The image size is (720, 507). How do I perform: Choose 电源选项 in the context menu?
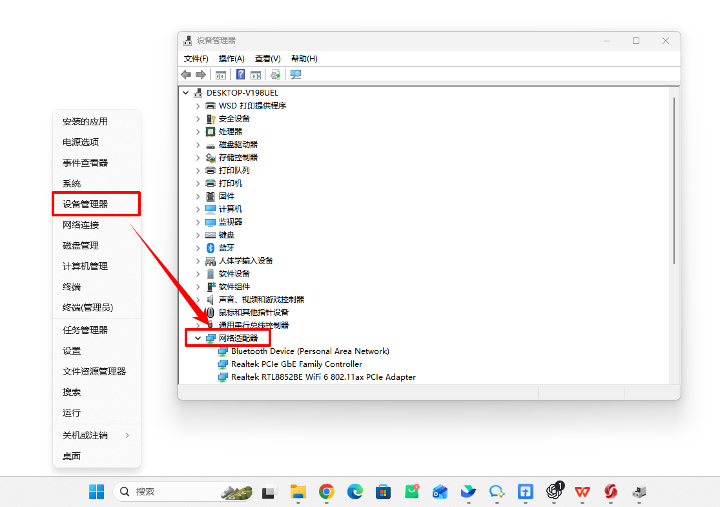[x=96, y=142]
